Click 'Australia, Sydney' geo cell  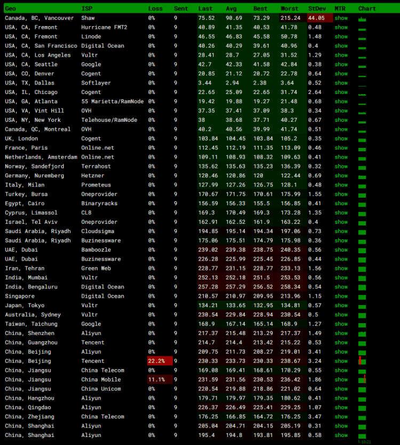(x=33, y=315)
